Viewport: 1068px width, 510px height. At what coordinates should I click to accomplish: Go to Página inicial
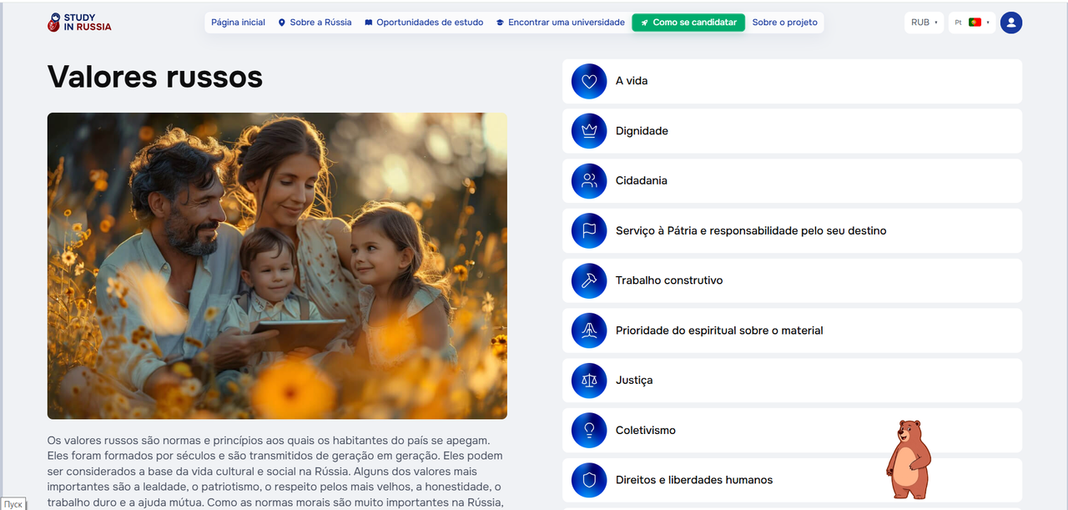click(238, 23)
